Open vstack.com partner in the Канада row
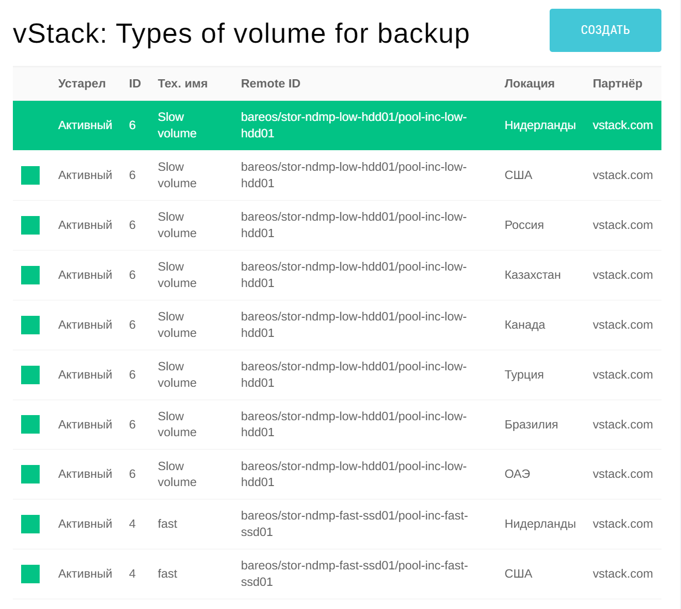 tap(623, 325)
